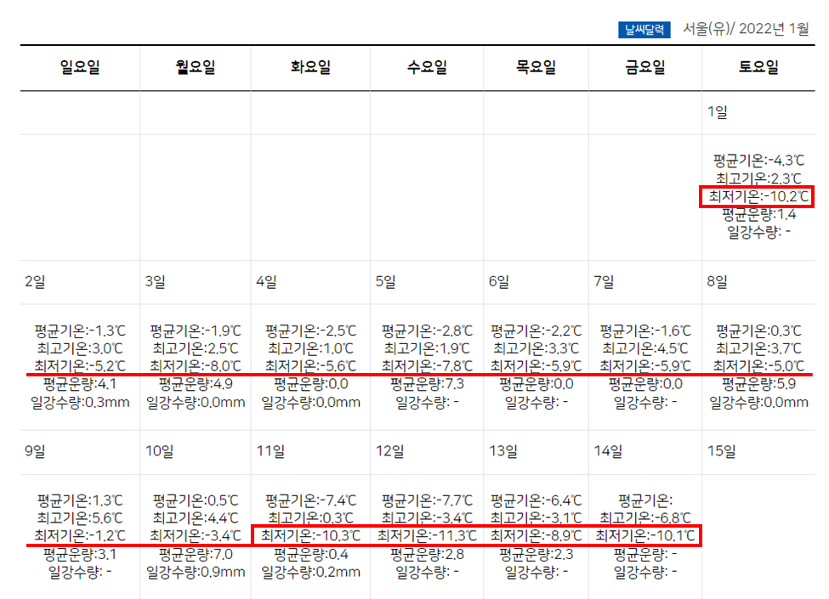The height and width of the screenshot is (599, 829).
Task: Select the '서울(유)/ 2022년 1월' title text
Action: 746,29
